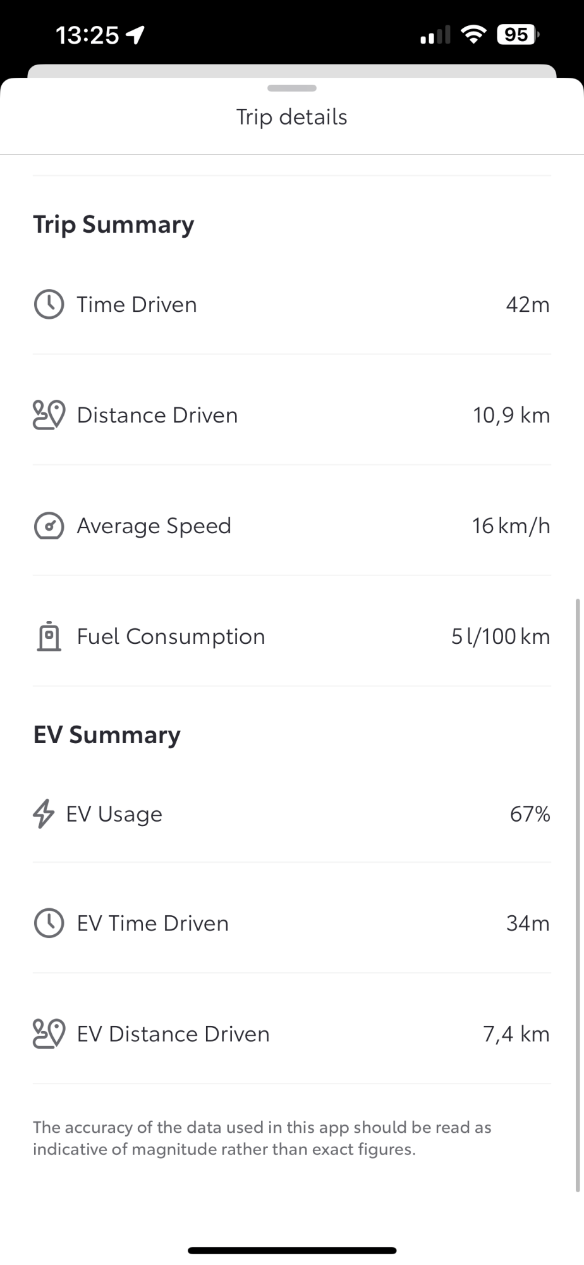The image size is (584, 1265).
Task: Tap the speedometer icon for Average Speed
Action: click(x=49, y=526)
